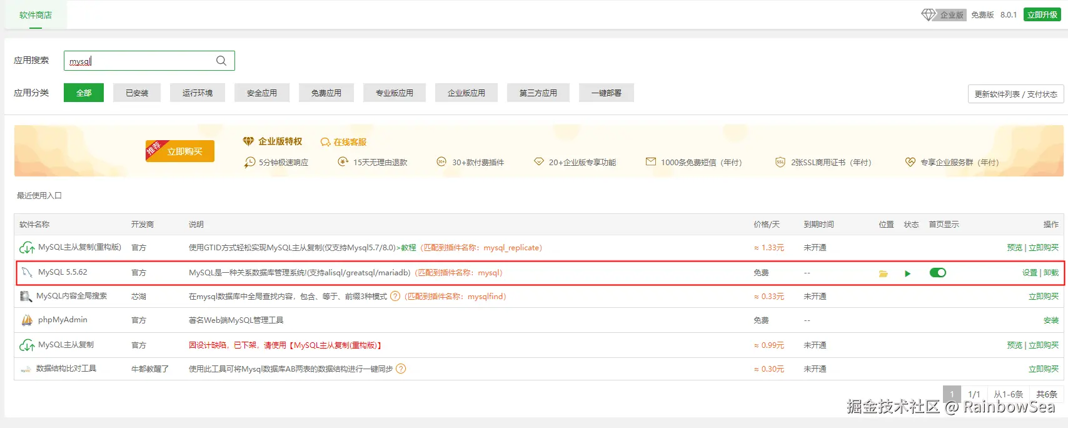Open the 软件商店 tab
Viewport: 1068px width, 428px height.
[x=36, y=15]
